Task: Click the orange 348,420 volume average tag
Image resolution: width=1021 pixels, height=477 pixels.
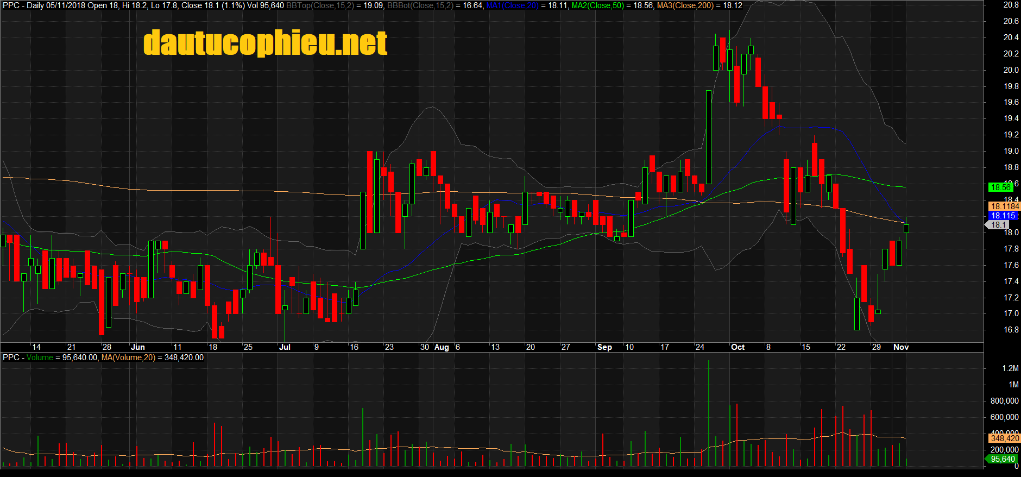Action: (1005, 438)
